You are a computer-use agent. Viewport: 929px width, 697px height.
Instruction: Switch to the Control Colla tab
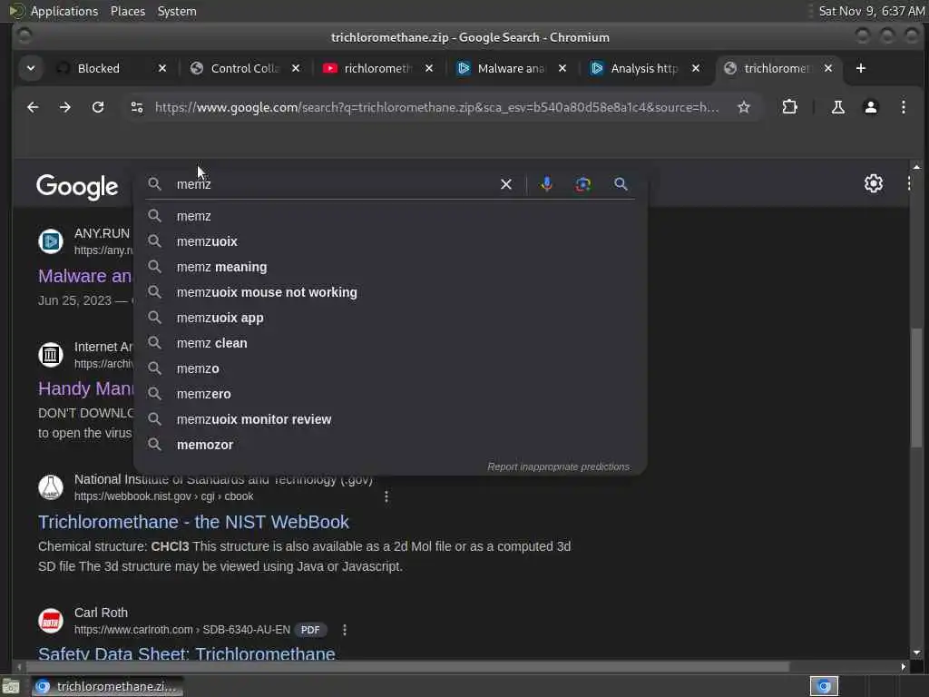point(243,68)
